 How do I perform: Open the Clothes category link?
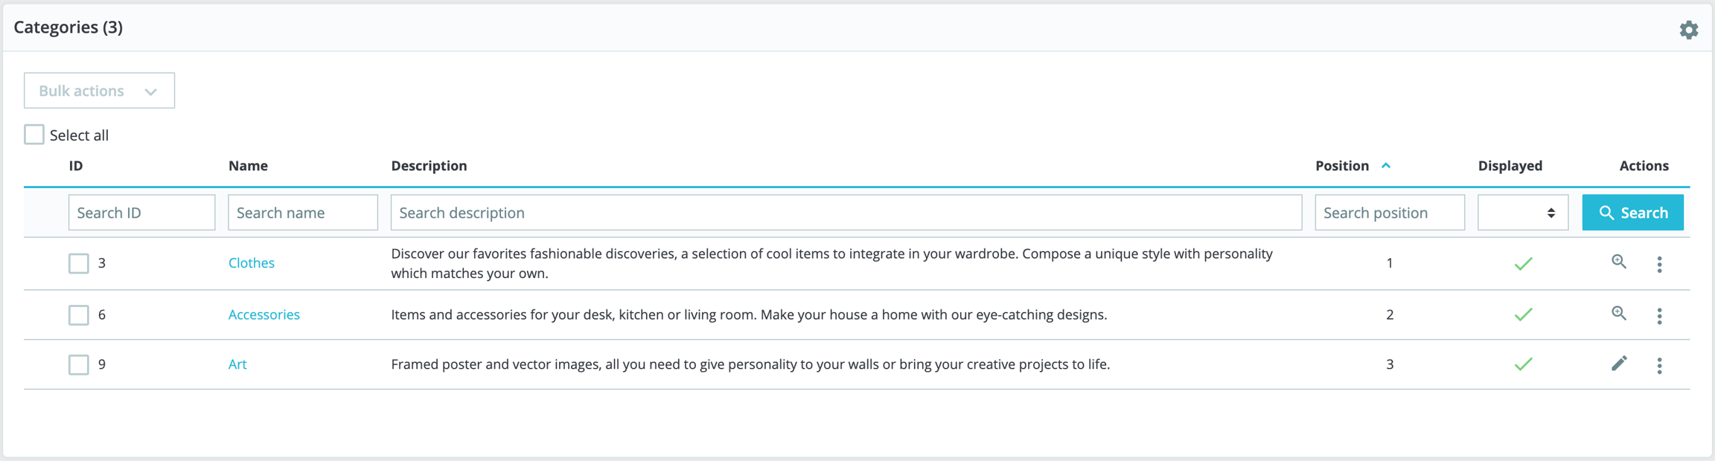tap(252, 262)
